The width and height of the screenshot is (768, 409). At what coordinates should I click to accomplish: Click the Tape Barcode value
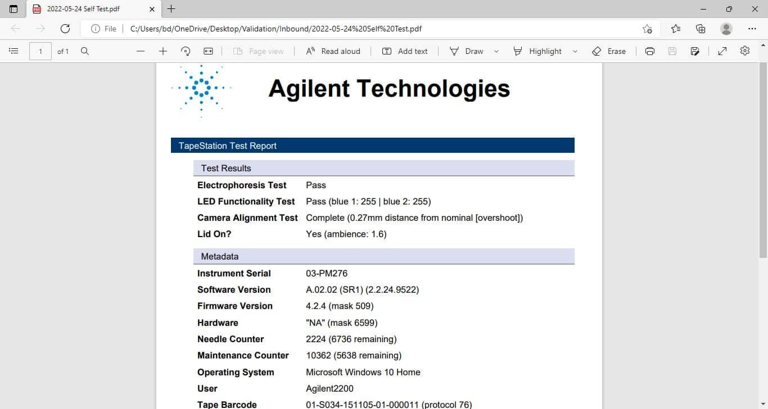point(389,405)
